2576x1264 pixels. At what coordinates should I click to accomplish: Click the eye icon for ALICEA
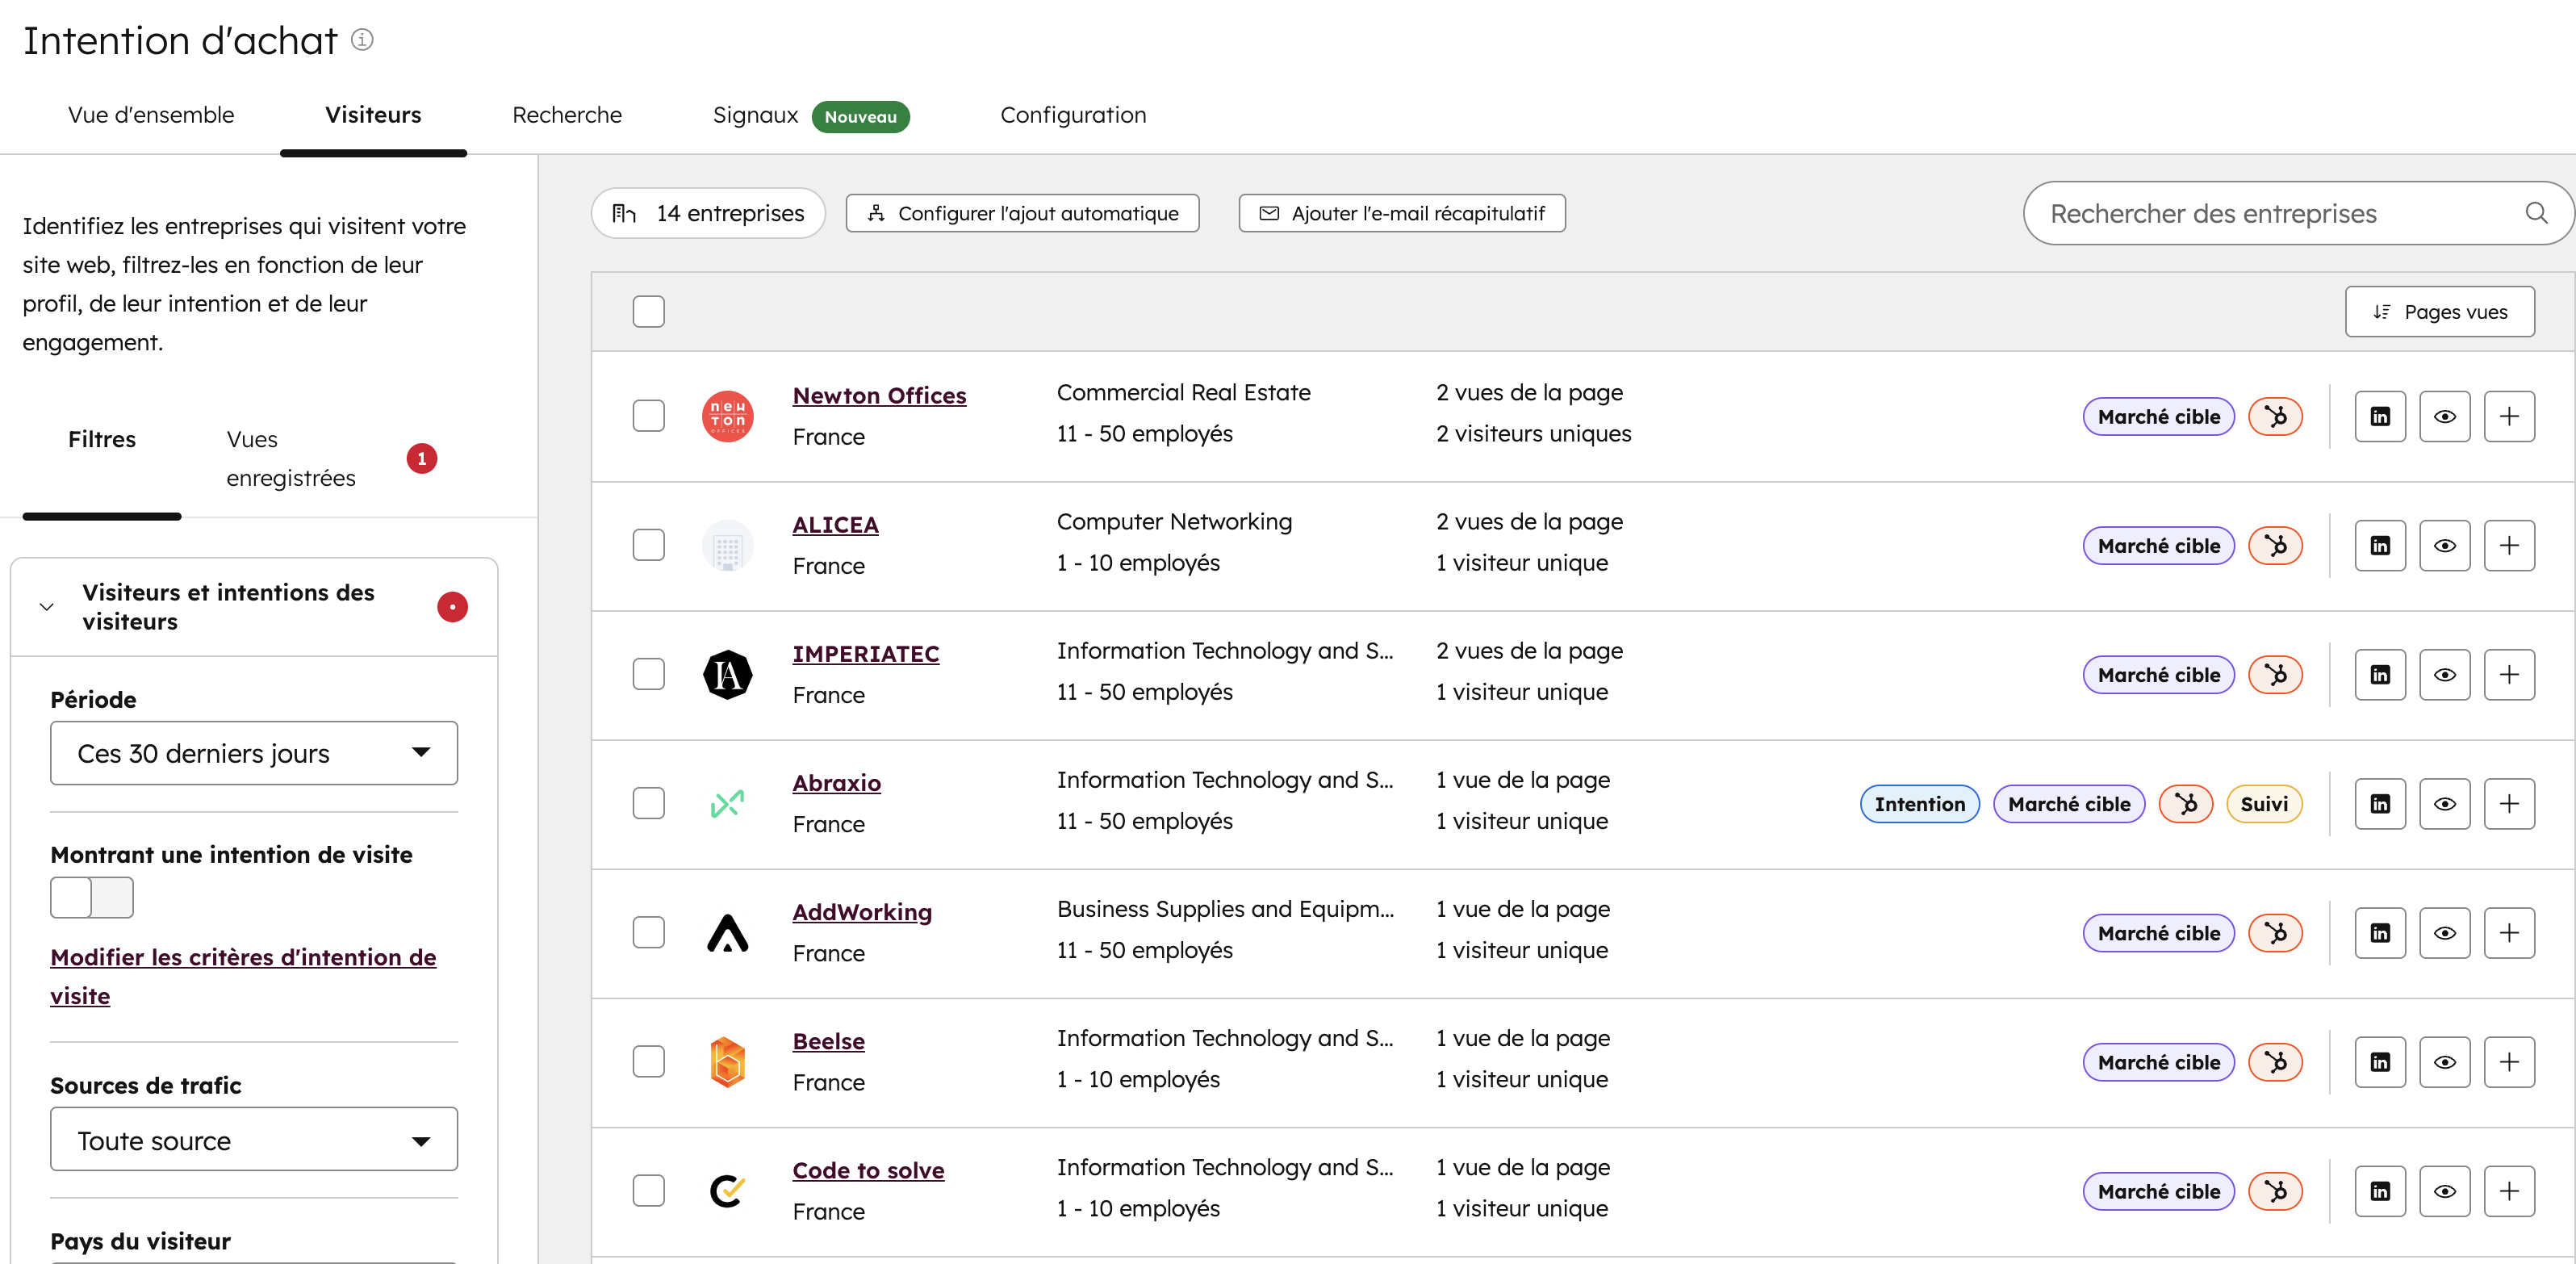2443,545
